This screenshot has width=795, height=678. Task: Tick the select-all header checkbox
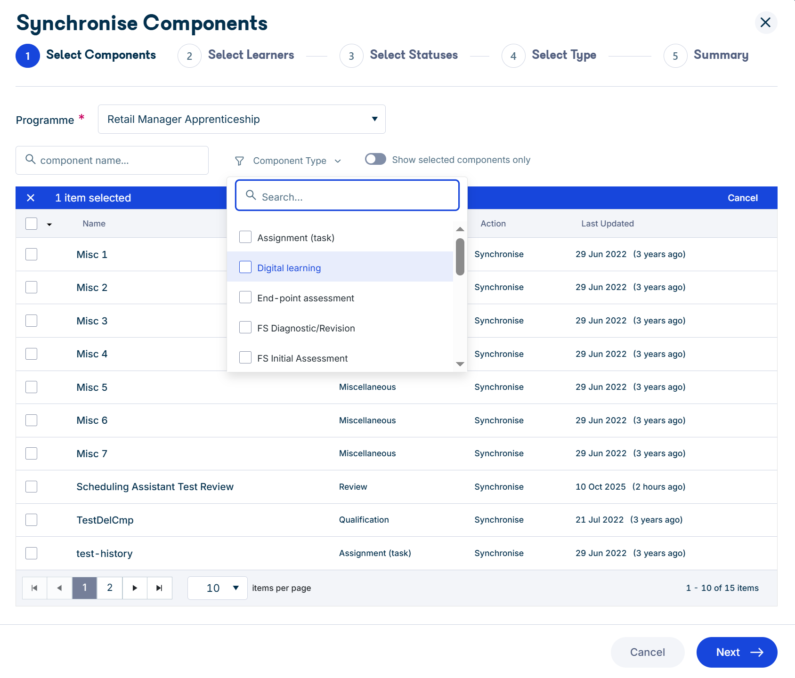tap(32, 224)
